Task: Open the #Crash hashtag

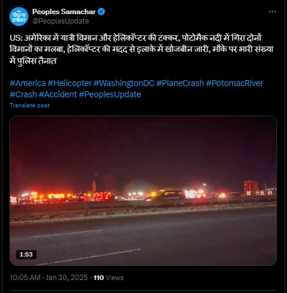Action: tap(23, 94)
